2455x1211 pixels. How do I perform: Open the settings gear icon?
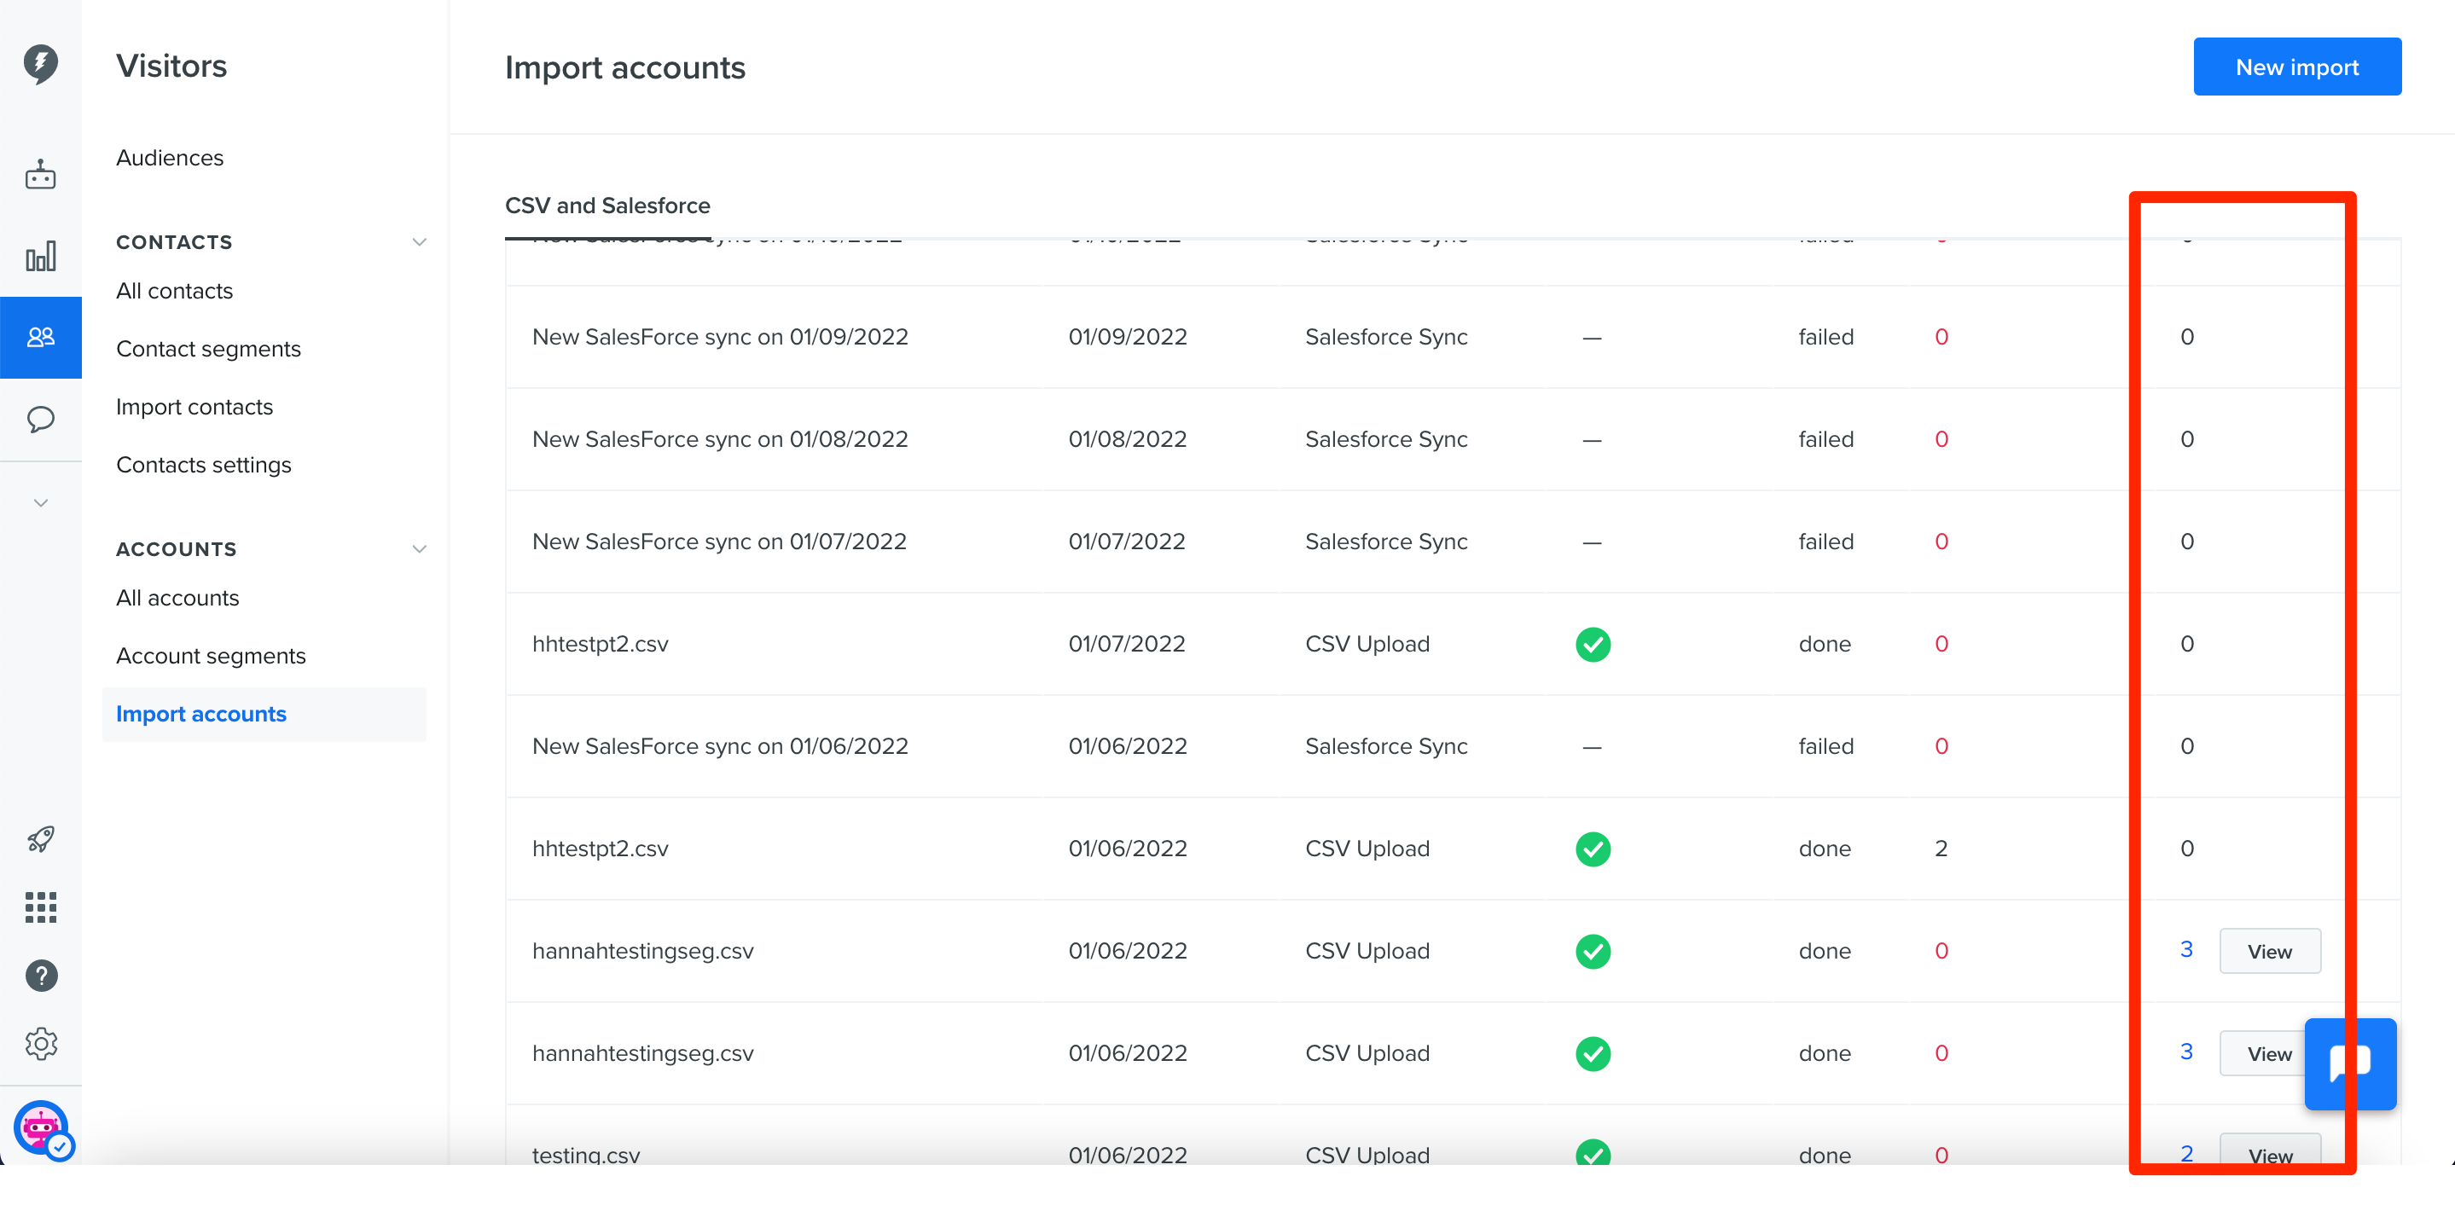(40, 1044)
